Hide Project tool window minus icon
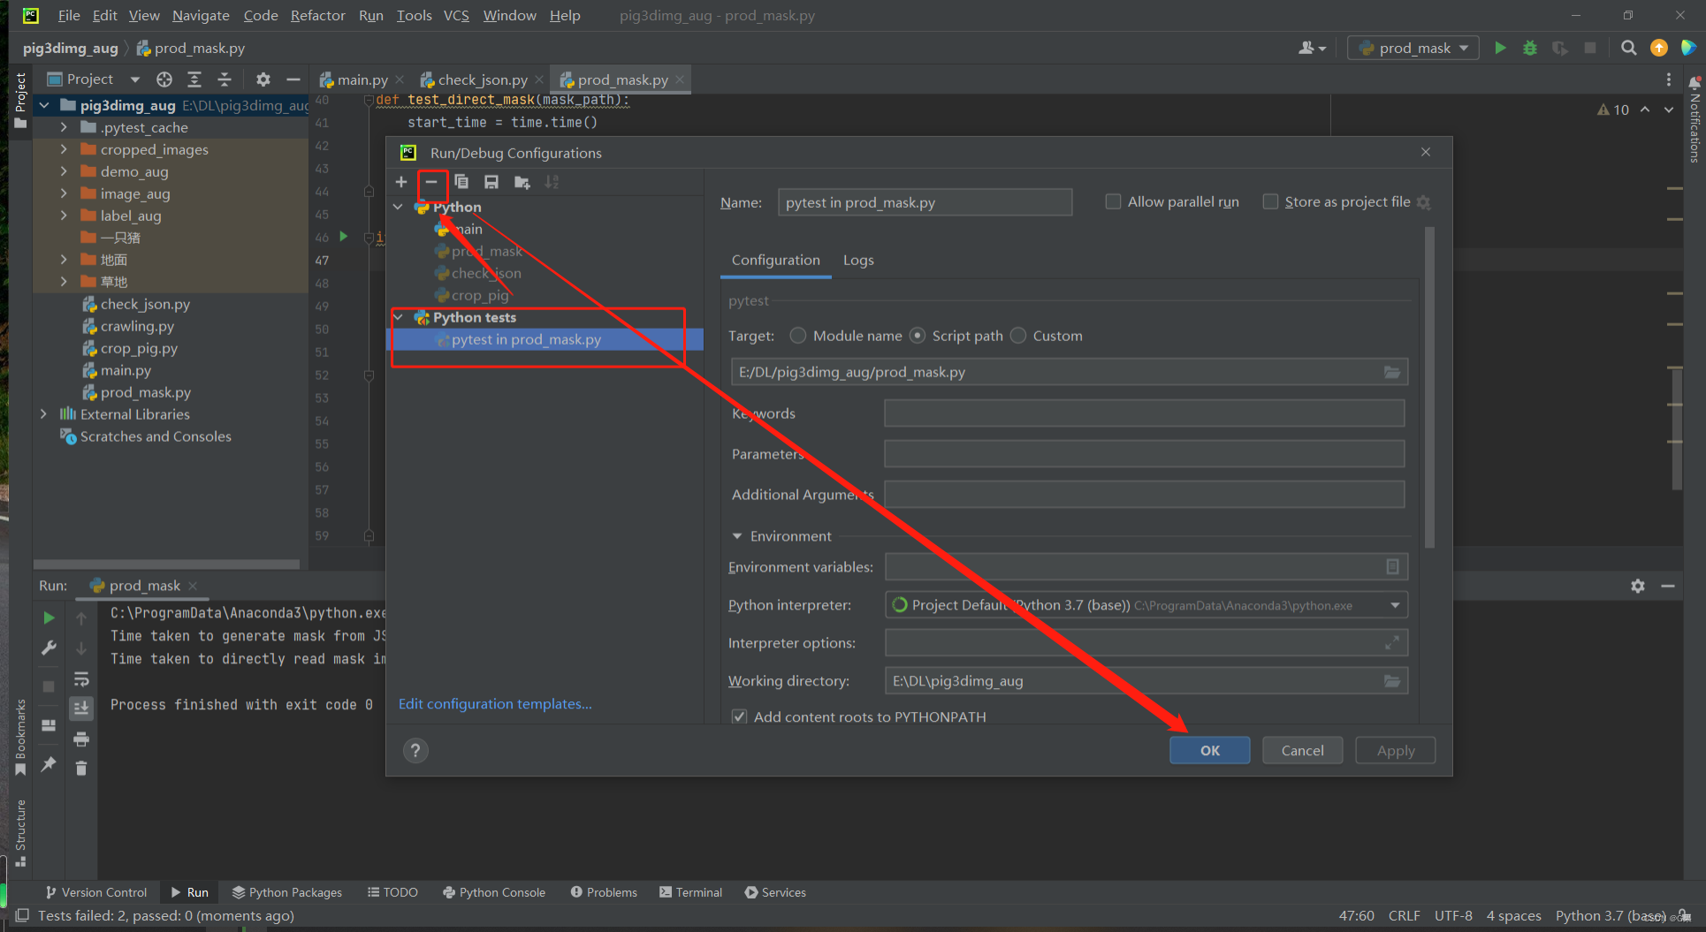 pyautogui.click(x=293, y=80)
